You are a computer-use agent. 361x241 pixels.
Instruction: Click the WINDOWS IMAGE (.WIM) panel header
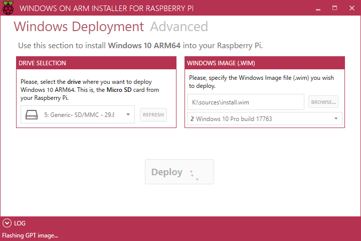coord(265,63)
